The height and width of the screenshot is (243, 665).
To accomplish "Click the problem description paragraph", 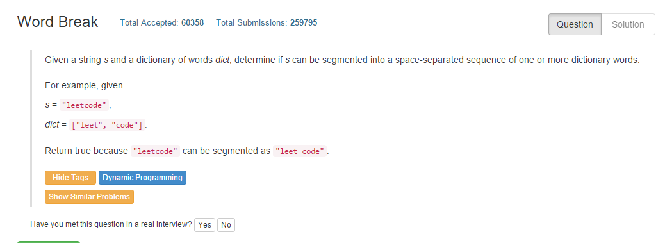I will 342,60.
